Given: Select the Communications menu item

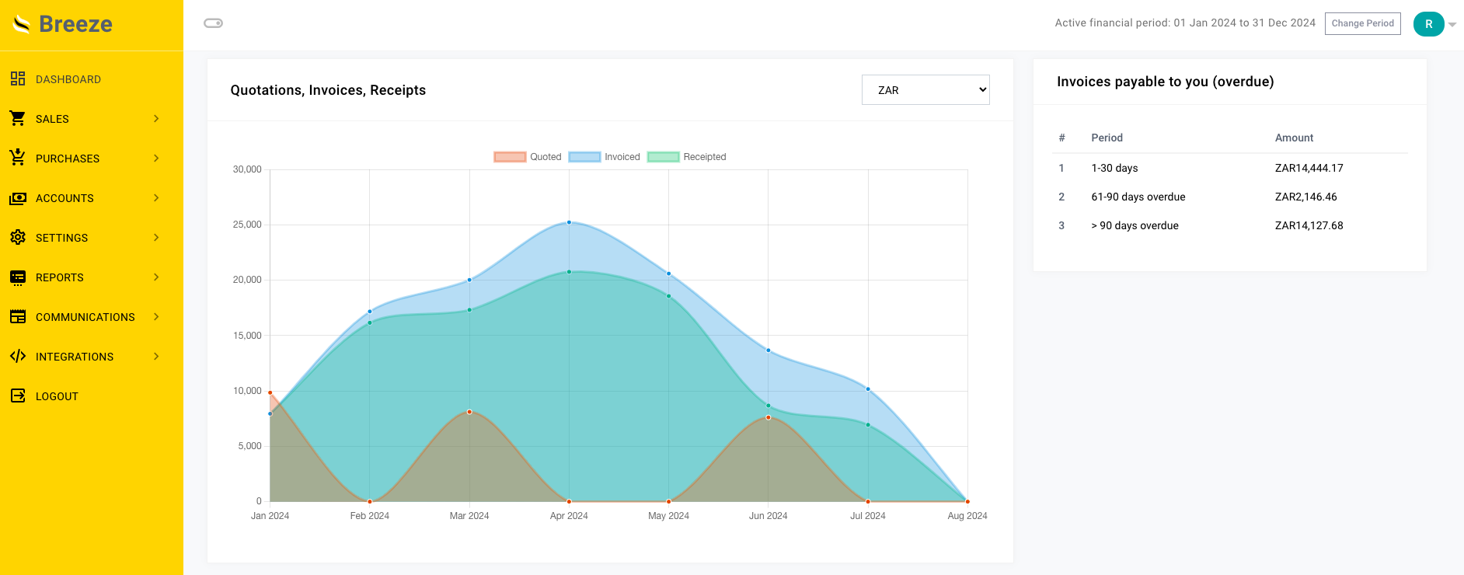Looking at the screenshot, I should click(x=85, y=317).
